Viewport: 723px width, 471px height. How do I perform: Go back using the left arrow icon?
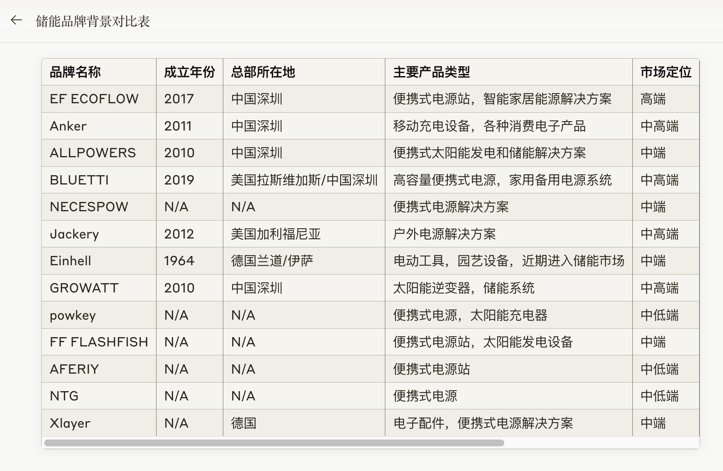pos(16,20)
